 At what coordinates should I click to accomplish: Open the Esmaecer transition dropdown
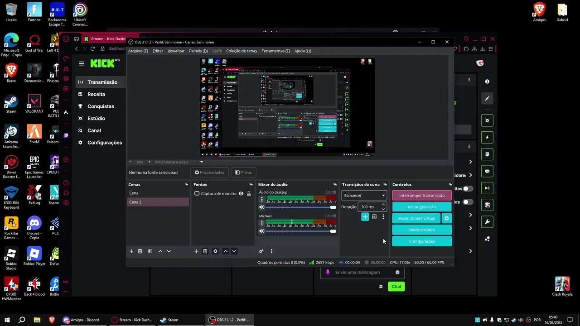click(x=364, y=196)
